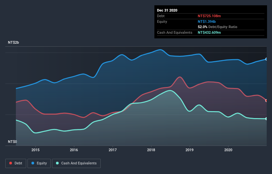Click the Debt row label in tooltip

pos(161,16)
